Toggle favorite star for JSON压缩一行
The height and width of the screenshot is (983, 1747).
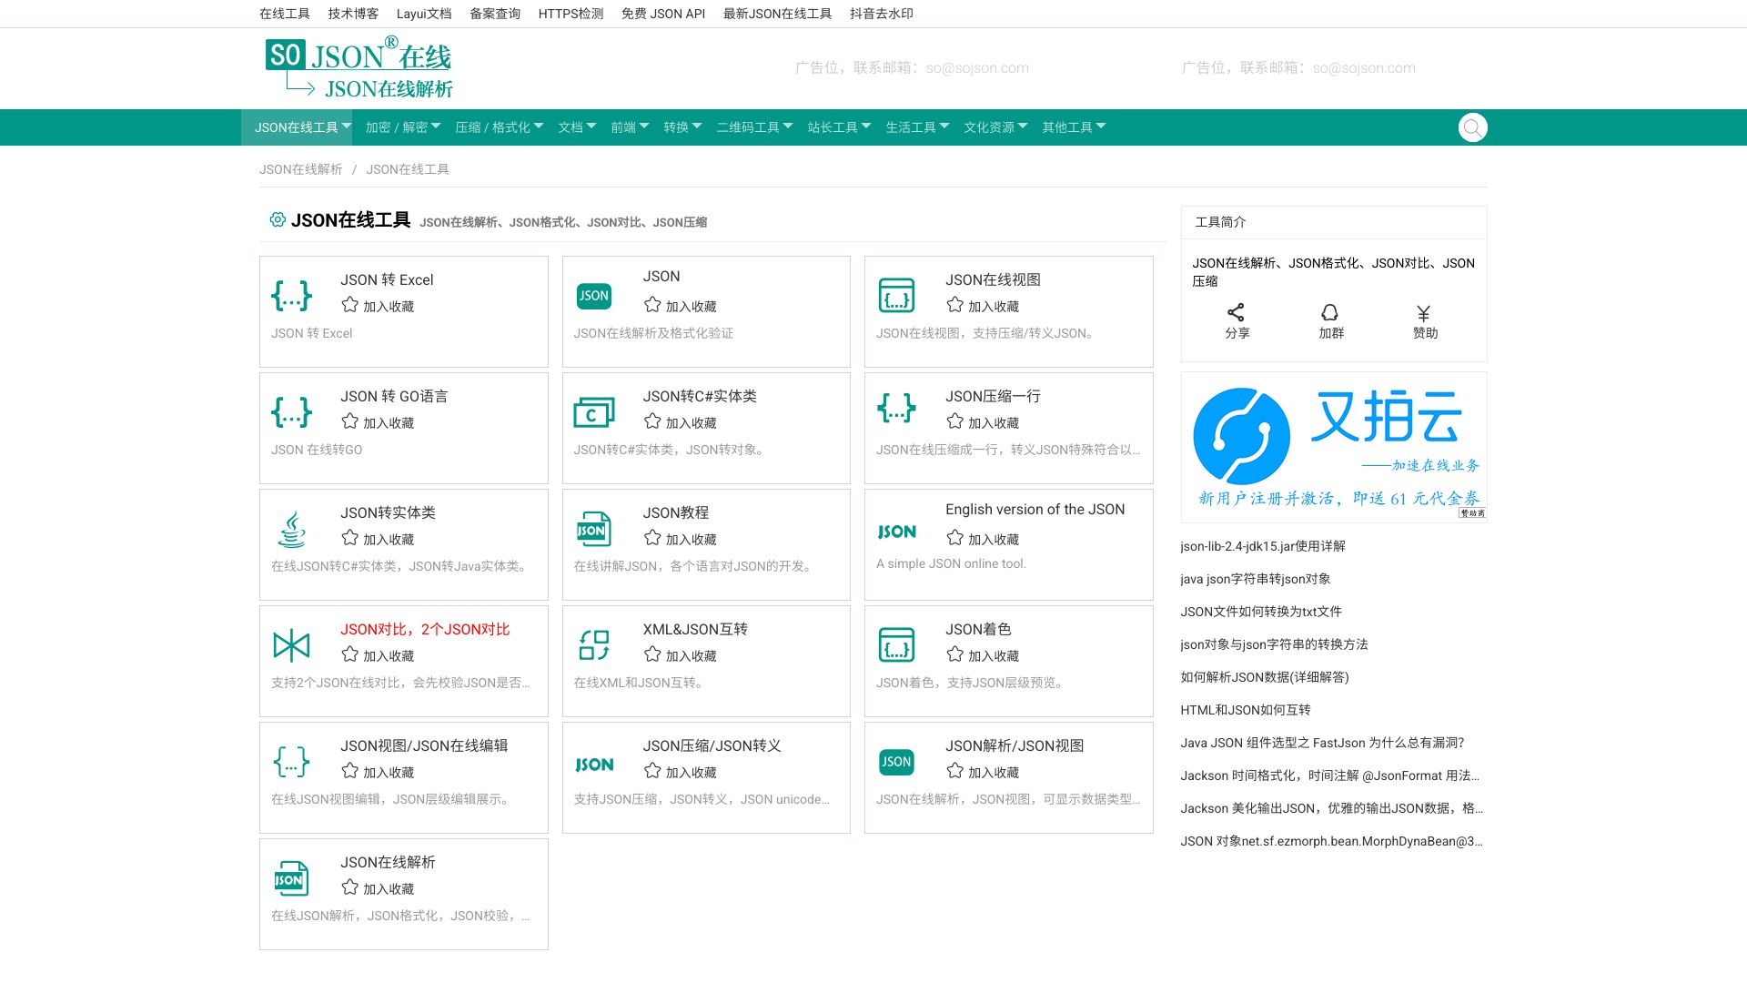pyautogui.click(x=954, y=421)
